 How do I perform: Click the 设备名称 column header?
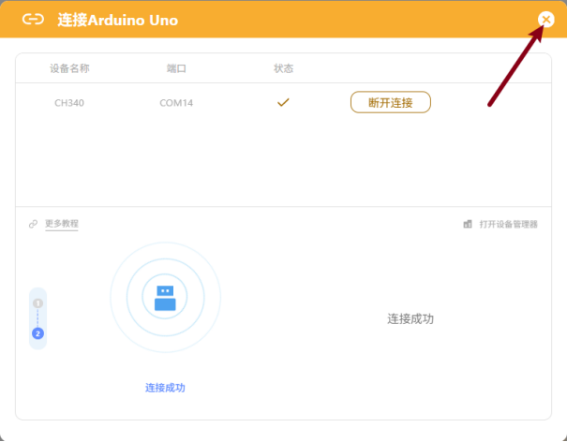click(69, 68)
